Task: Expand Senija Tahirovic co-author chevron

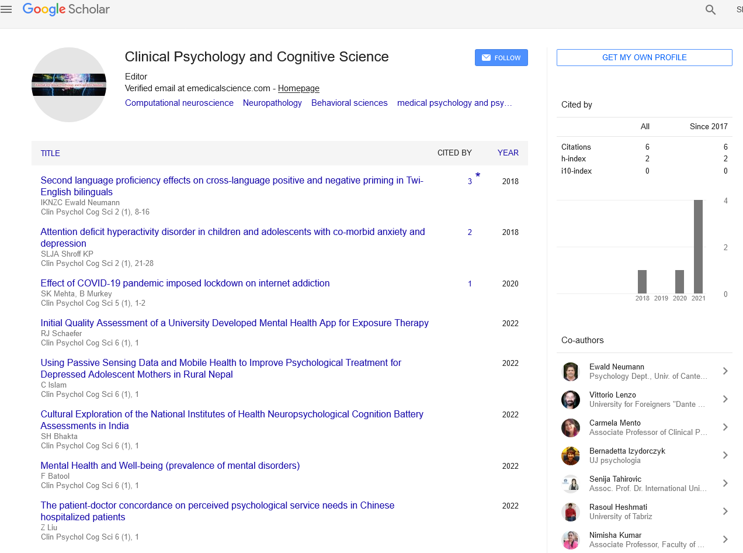Action: (x=725, y=483)
